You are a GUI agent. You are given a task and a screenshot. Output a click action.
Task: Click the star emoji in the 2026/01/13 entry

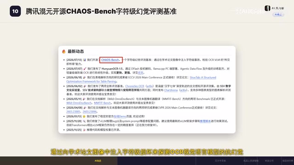click(x=84, y=116)
